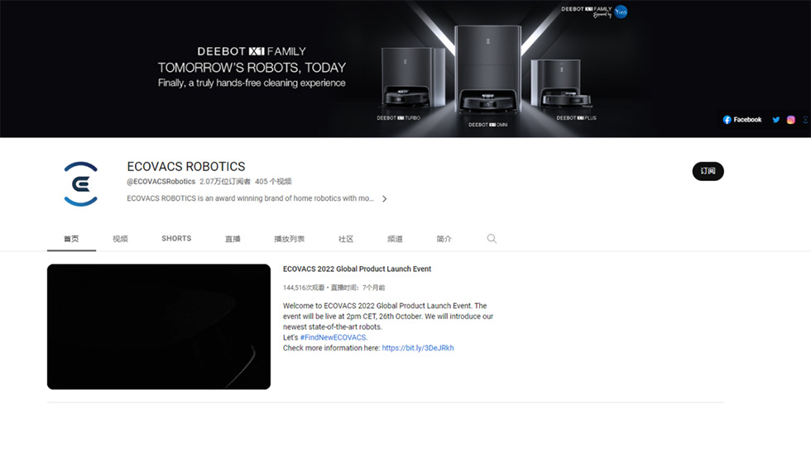The width and height of the screenshot is (811, 456).
Task: Select the 播放列表 tab
Action: pos(289,239)
